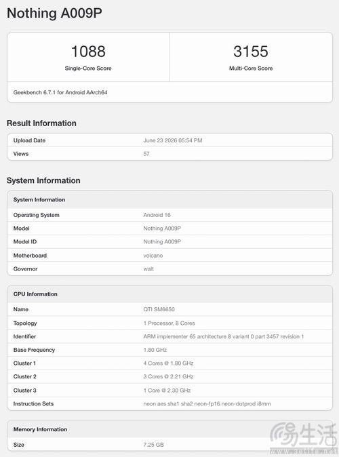This screenshot has width=339, height=457.
Task: Select the Motherboard value volcano
Action: 153,256
